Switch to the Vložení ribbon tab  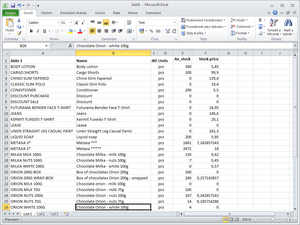pos(47,13)
